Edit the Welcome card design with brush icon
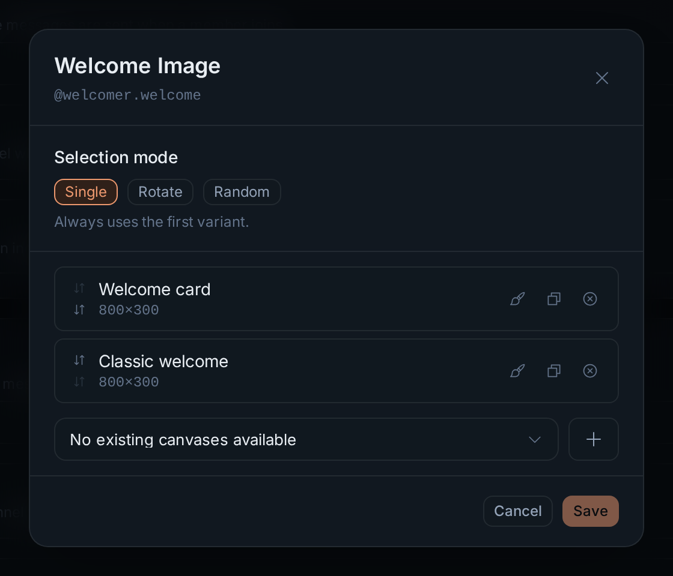The width and height of the screenshot is (673, 576). pyautogui.click(x=517, y=299)
